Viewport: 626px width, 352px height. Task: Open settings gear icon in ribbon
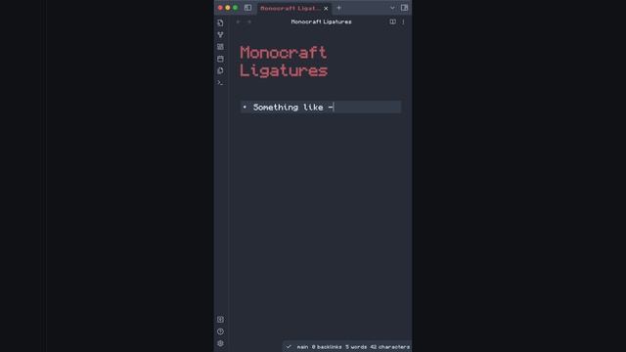click(220, 343)
